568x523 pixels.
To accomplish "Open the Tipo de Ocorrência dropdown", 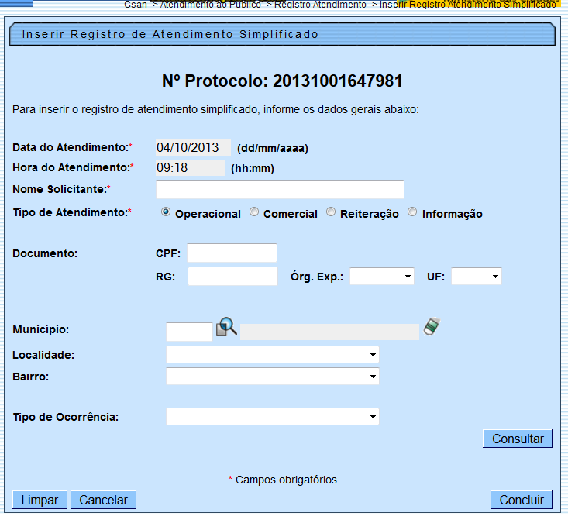I will (x=273, y=417).
